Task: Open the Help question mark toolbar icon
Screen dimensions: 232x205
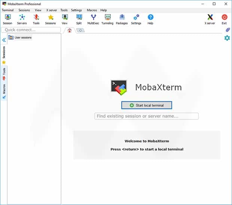Action: [150, 19]
